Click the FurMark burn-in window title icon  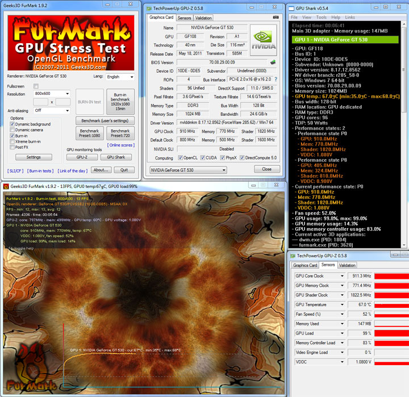(6, 186)
